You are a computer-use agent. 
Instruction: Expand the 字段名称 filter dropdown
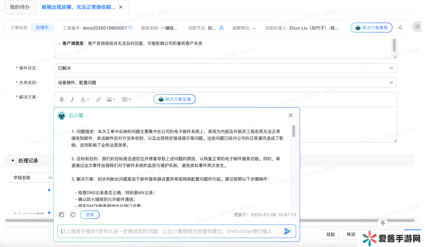coord(32,178)
